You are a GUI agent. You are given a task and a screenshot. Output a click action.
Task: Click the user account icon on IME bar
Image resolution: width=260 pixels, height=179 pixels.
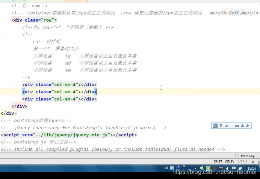(x=242, y=126)
